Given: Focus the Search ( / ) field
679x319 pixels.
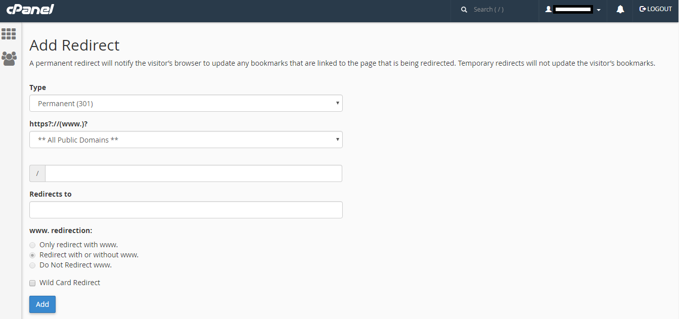Looking at the screenshot, I should 503,10.
